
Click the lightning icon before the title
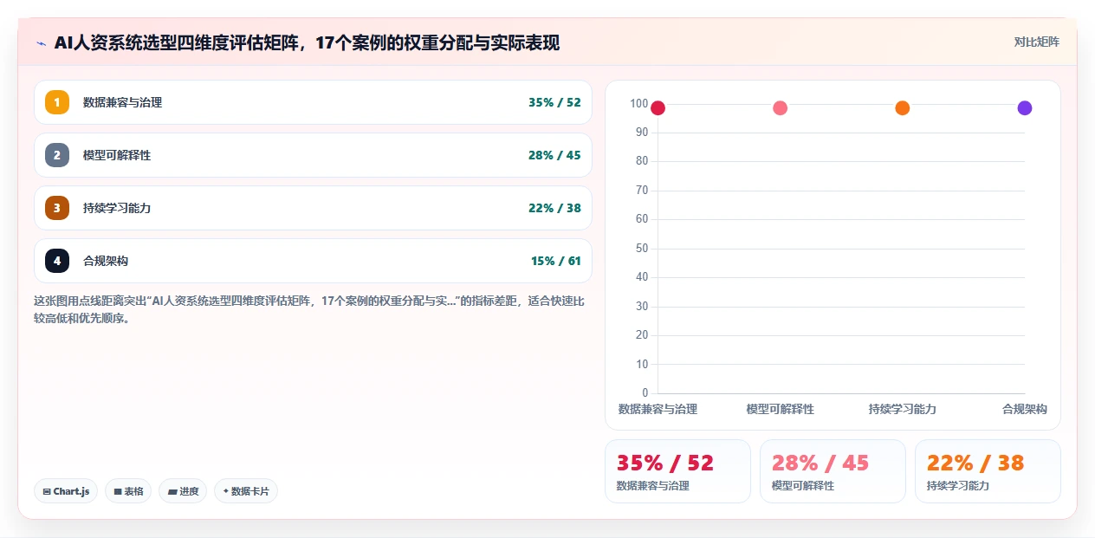[41, 43]
